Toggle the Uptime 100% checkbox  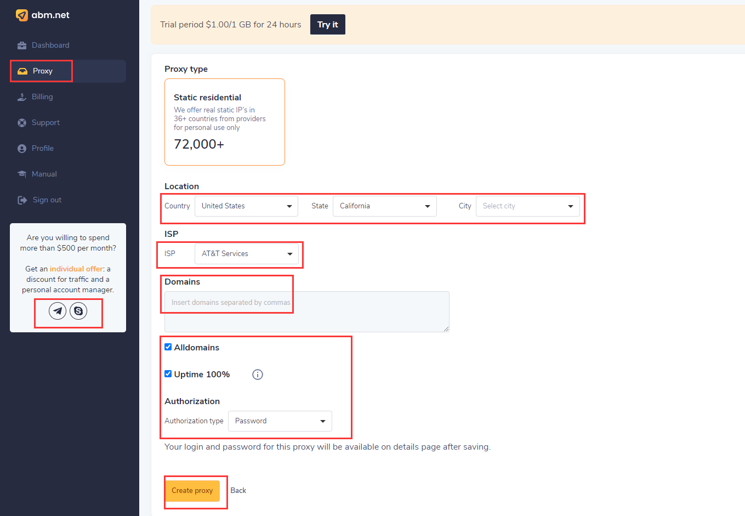pyautogui.click(x=168, y=374)
